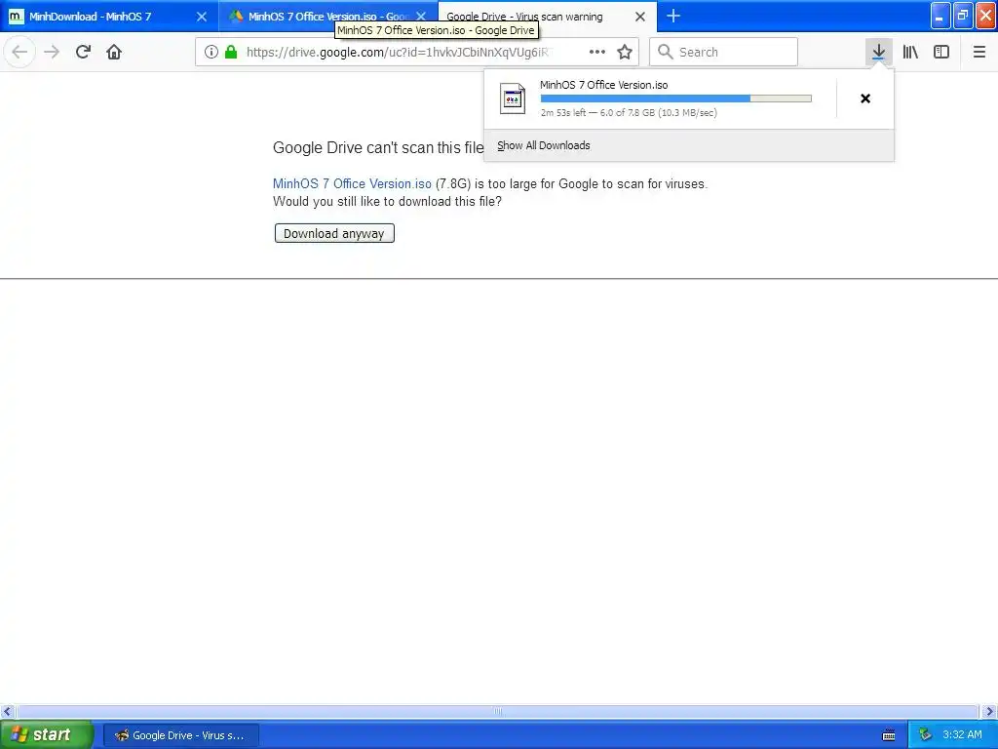The image size is (998, 749).
Task: Select Google Drive taskbar window button
Action: pos(180,735)
